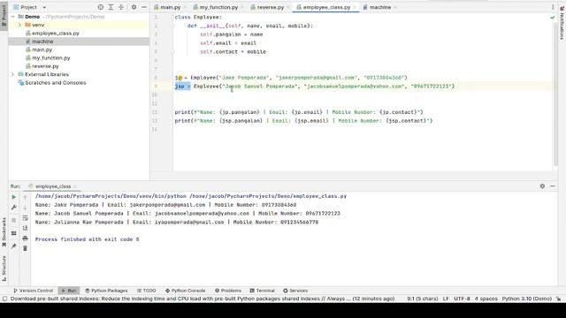Open editor tabs three-dot menu

553,7
